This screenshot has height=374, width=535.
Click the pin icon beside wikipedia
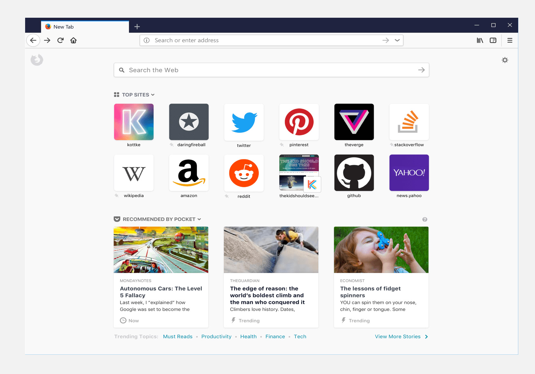coord(117,196)
